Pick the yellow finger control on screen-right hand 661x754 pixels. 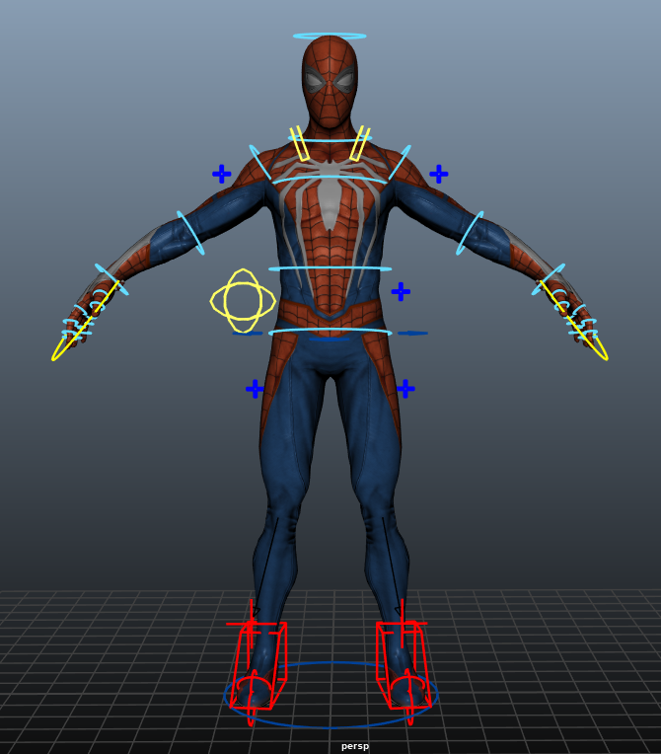point(574,321)
